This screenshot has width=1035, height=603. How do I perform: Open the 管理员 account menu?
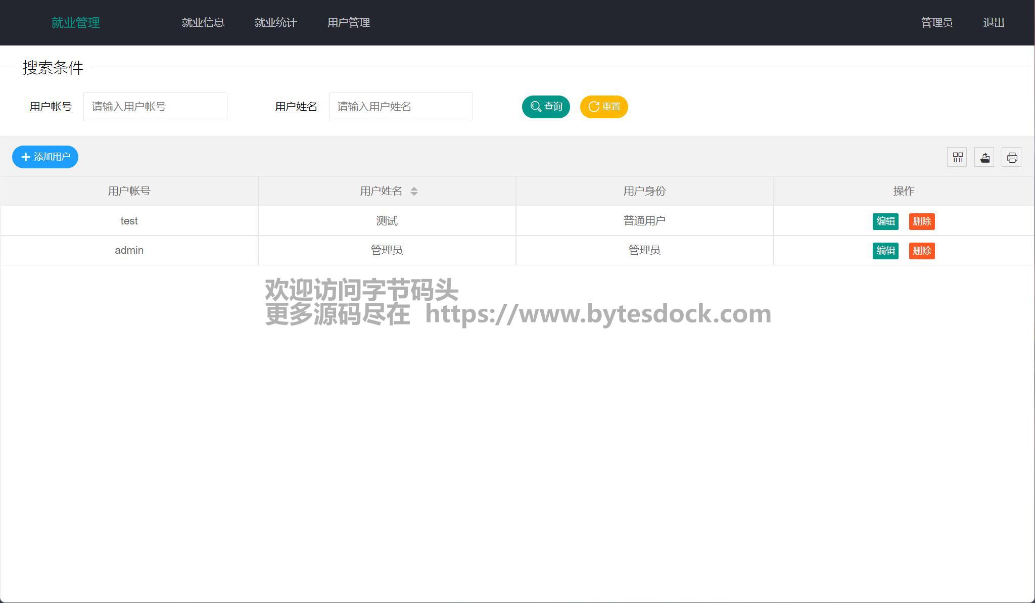tap(936, 23)
